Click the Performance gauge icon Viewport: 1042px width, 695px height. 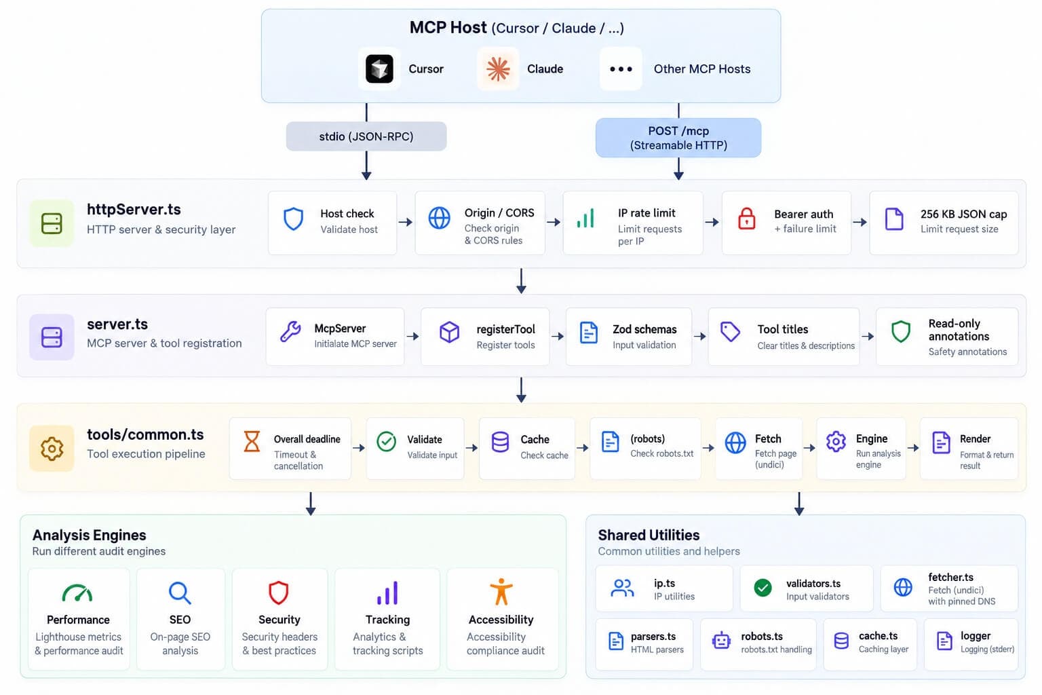pyautogui.click(x=77, y=593)
